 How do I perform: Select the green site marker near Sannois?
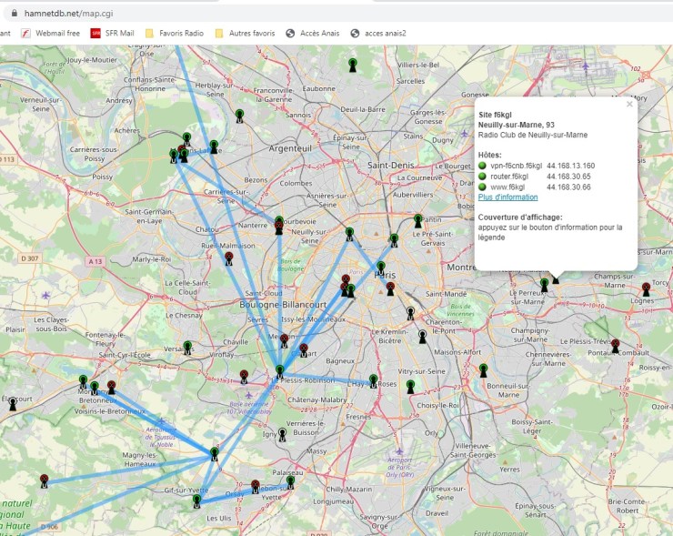[239, 115]
